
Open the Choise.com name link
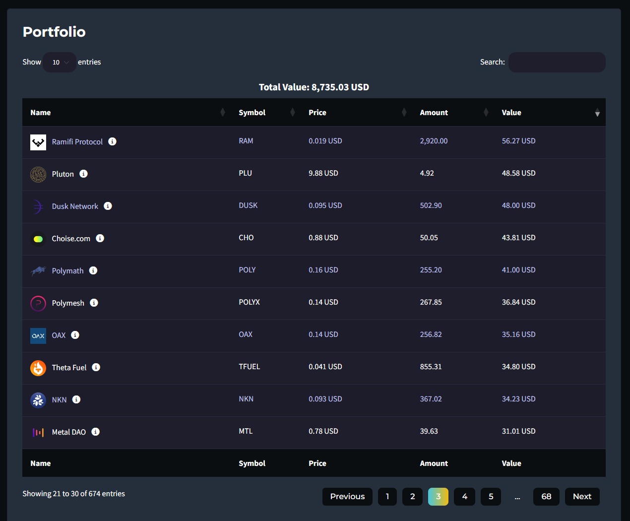[x=71, y=239]
